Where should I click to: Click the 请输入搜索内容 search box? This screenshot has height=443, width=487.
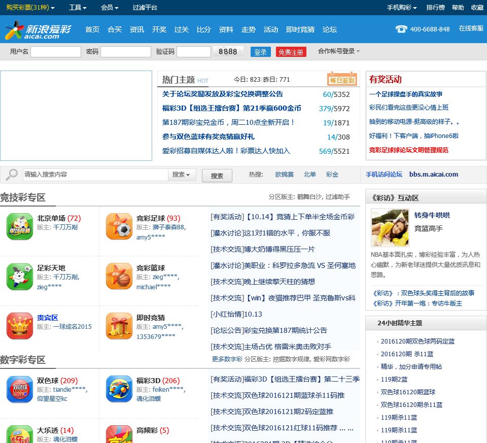coord(95,175)
